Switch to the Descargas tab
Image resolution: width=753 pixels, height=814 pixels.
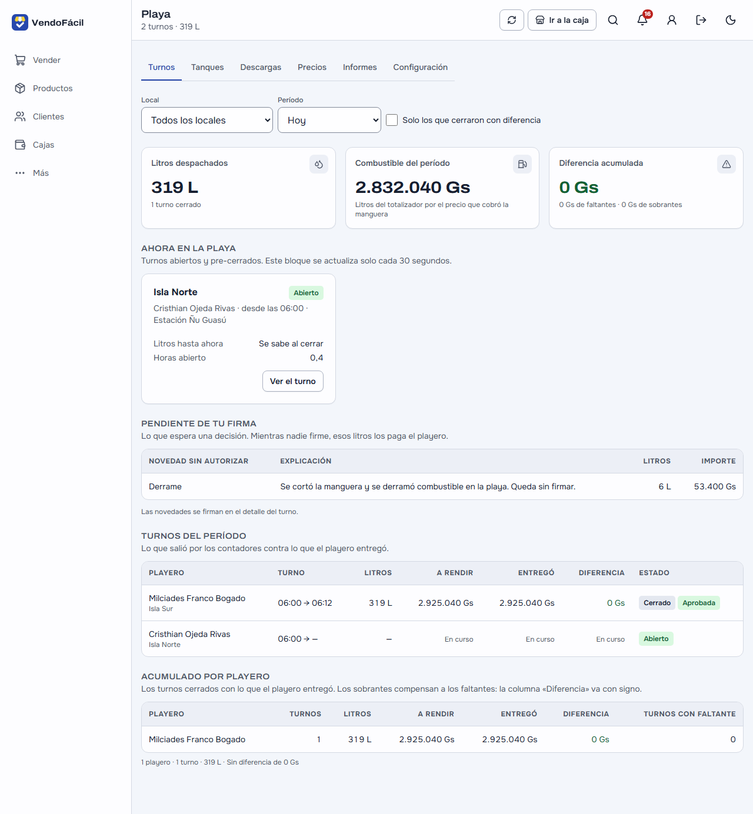point(261,67)
